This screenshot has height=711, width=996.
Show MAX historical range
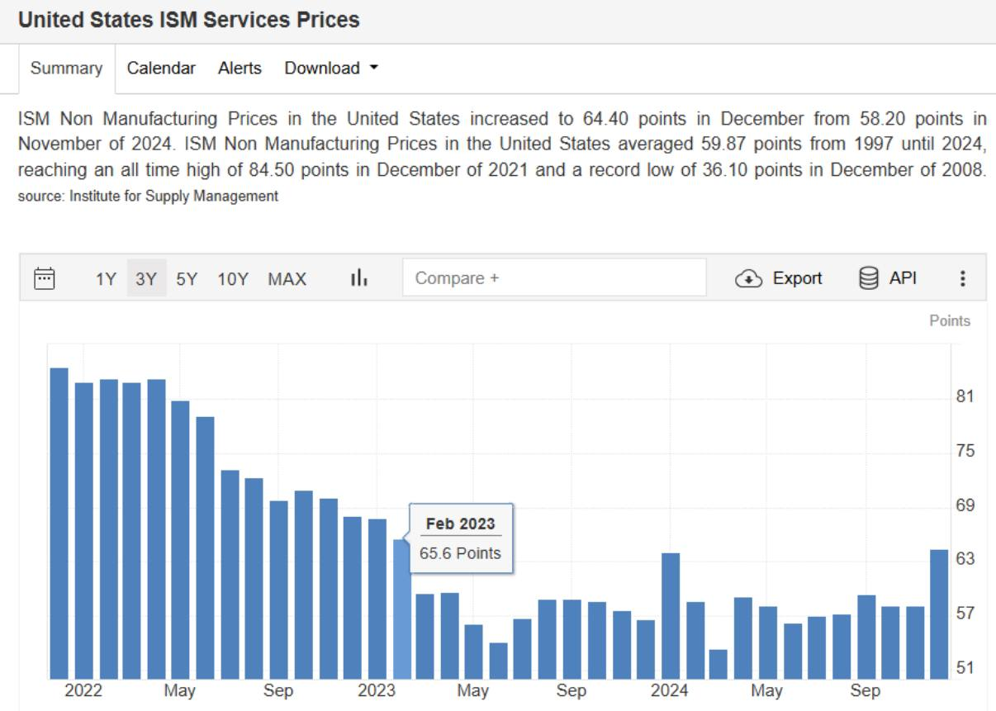[287, 279]
